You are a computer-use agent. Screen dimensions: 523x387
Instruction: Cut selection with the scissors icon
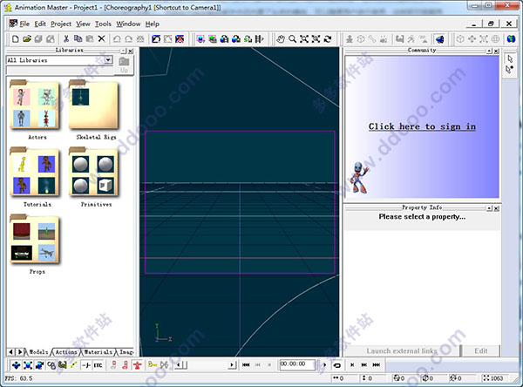66,39
